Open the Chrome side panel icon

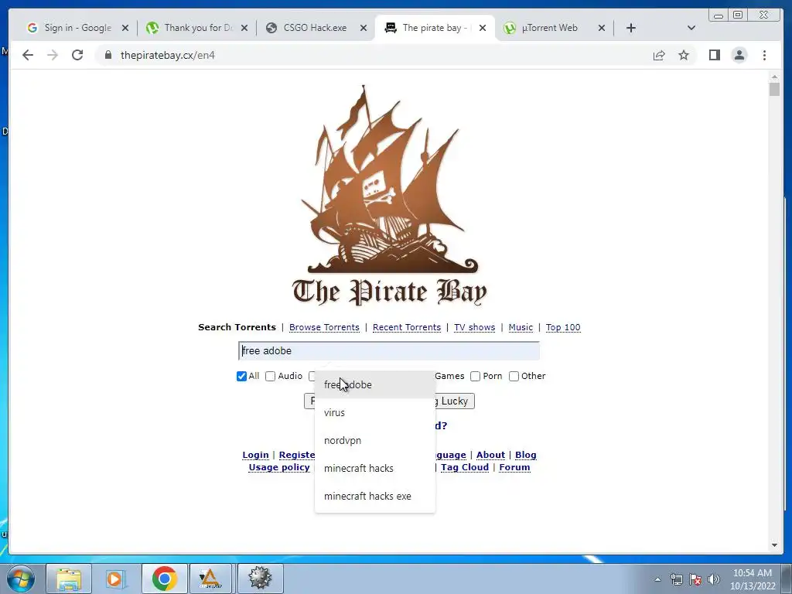click(714, 55)
